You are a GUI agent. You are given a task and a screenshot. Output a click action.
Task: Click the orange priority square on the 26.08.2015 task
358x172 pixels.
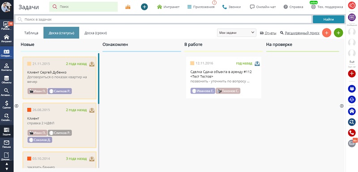(x=29, y=110)
